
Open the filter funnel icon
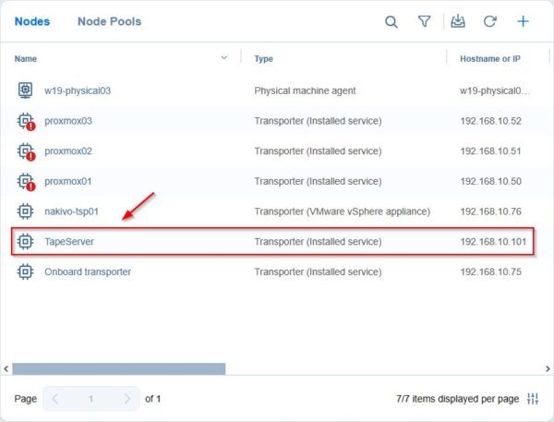tap(424, 21)
